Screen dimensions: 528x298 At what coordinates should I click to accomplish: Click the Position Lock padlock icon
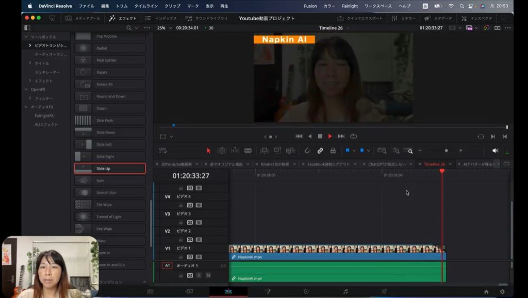click(x=333, y=151)
